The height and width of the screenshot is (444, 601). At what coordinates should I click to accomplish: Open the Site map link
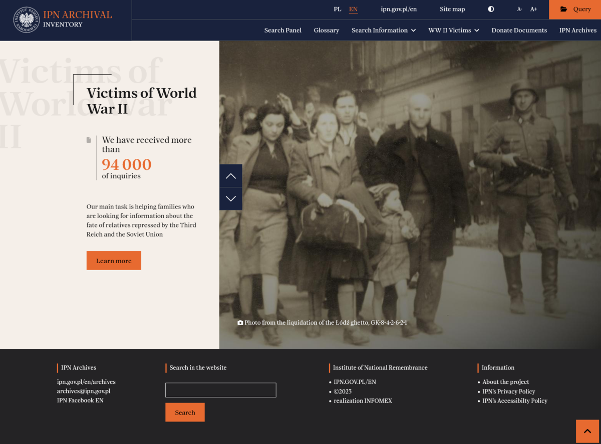[452, 9]
